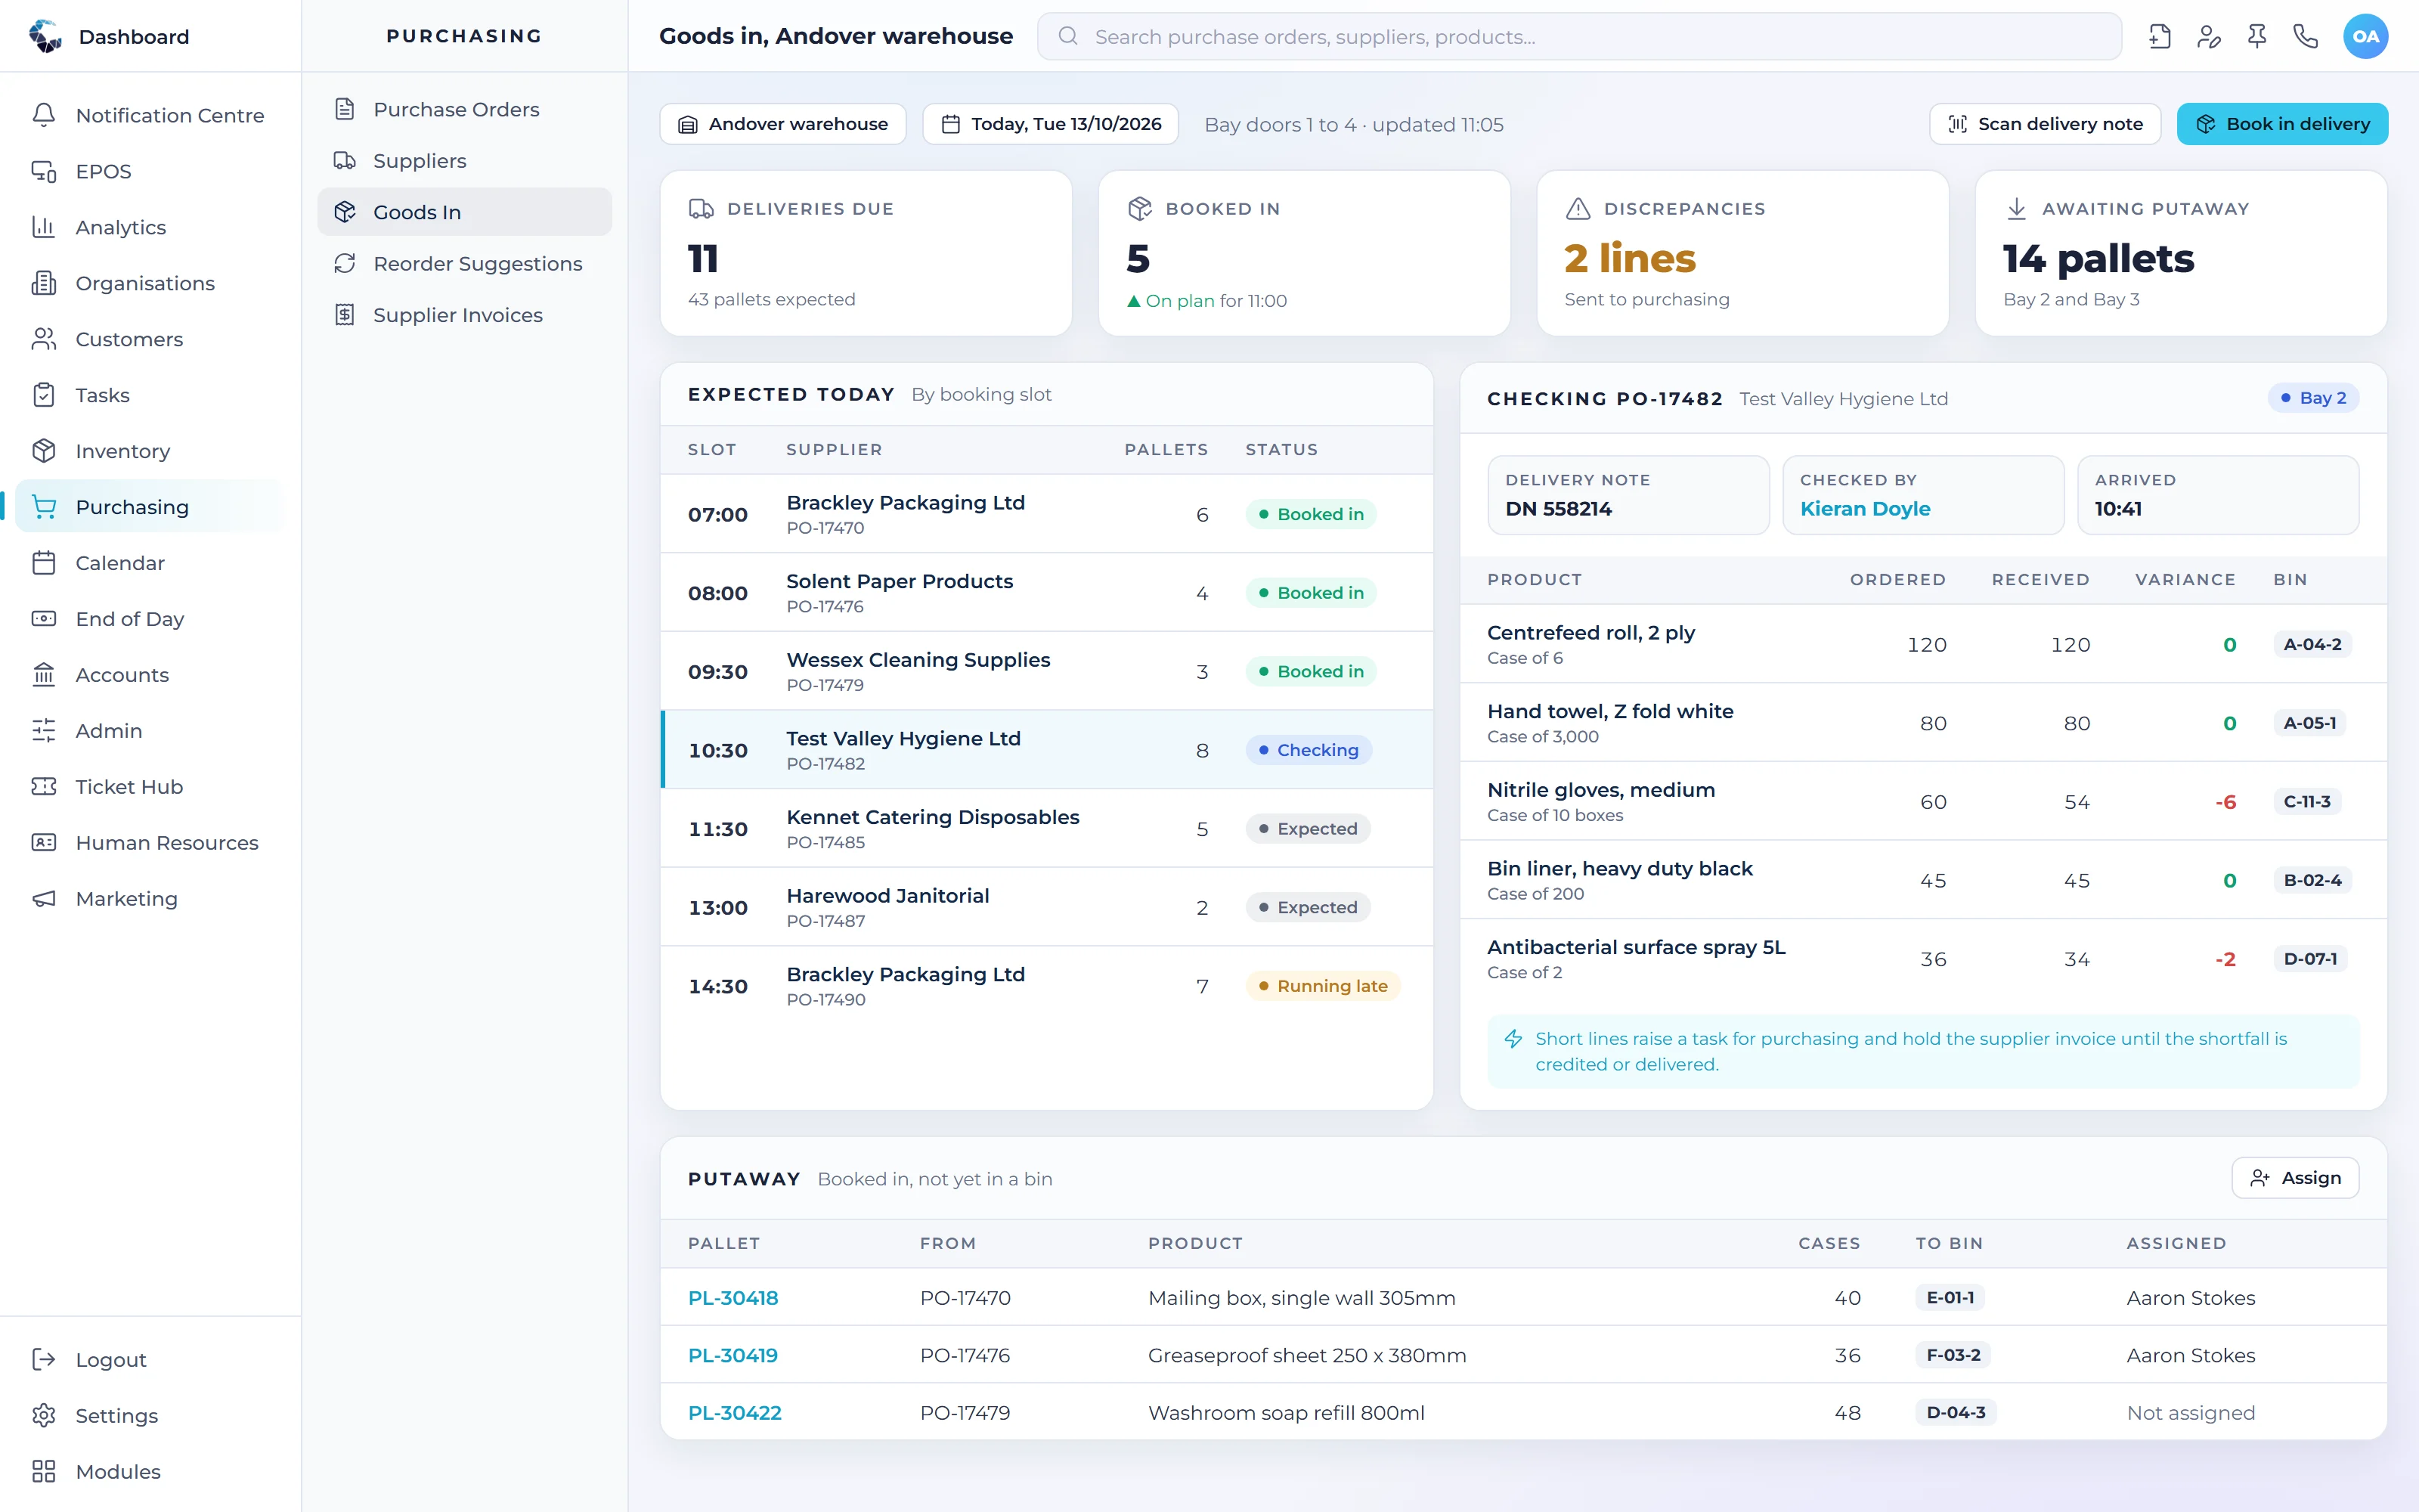Open the Today, Tue 13/10/2026 date picker
This screenshot has width=2419, height=1512.
pyautogui.click(x=1049, y=124)
